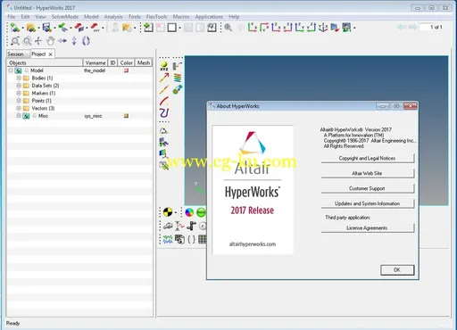This screenshot has width=457, height=330.
Task: Click the teal-and-orange capsule Markers icon
Action: 178,89
